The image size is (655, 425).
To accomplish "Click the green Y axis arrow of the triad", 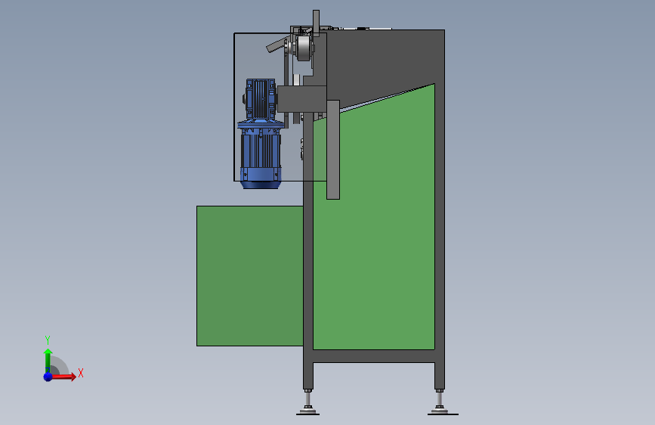I will tap(48, 361).
